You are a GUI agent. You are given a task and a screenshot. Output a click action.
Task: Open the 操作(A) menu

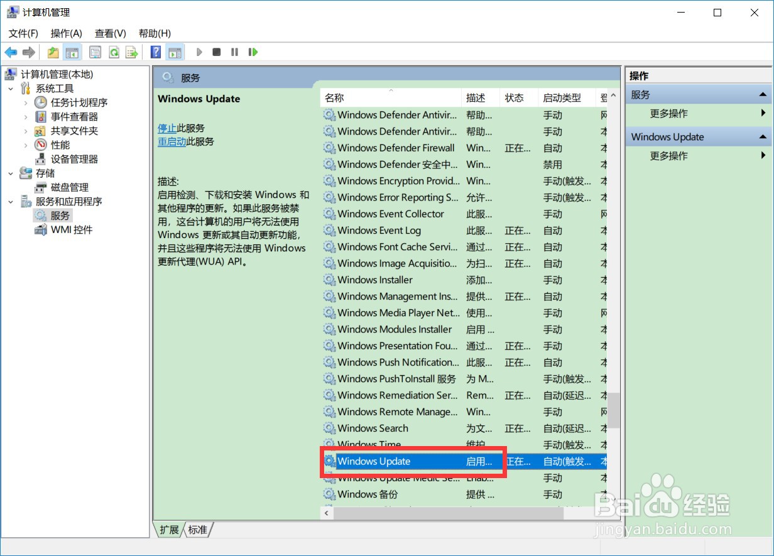[x=67, y=33]
